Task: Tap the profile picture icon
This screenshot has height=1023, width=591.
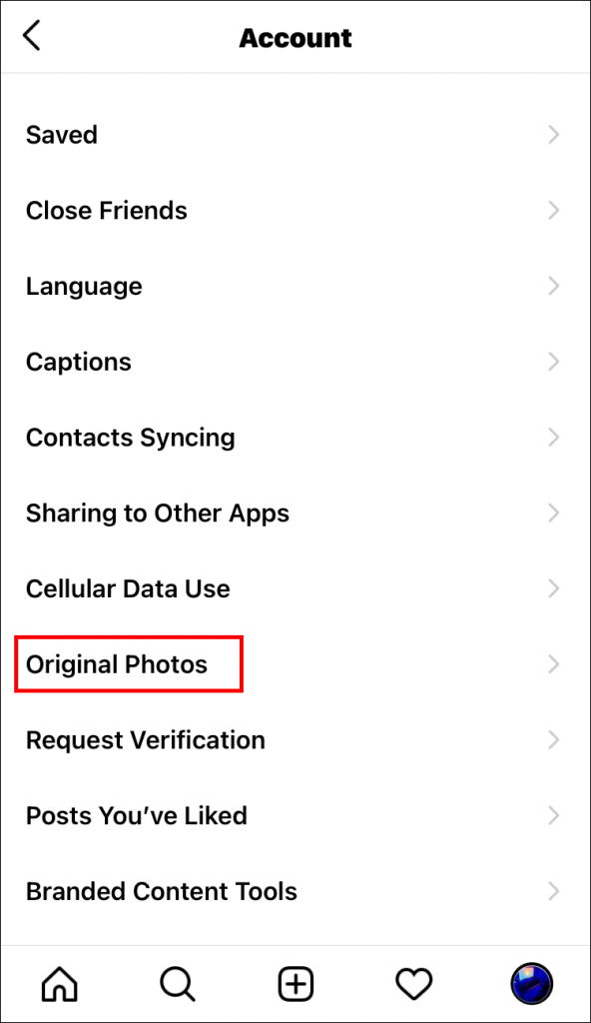Action: point(532,984)
